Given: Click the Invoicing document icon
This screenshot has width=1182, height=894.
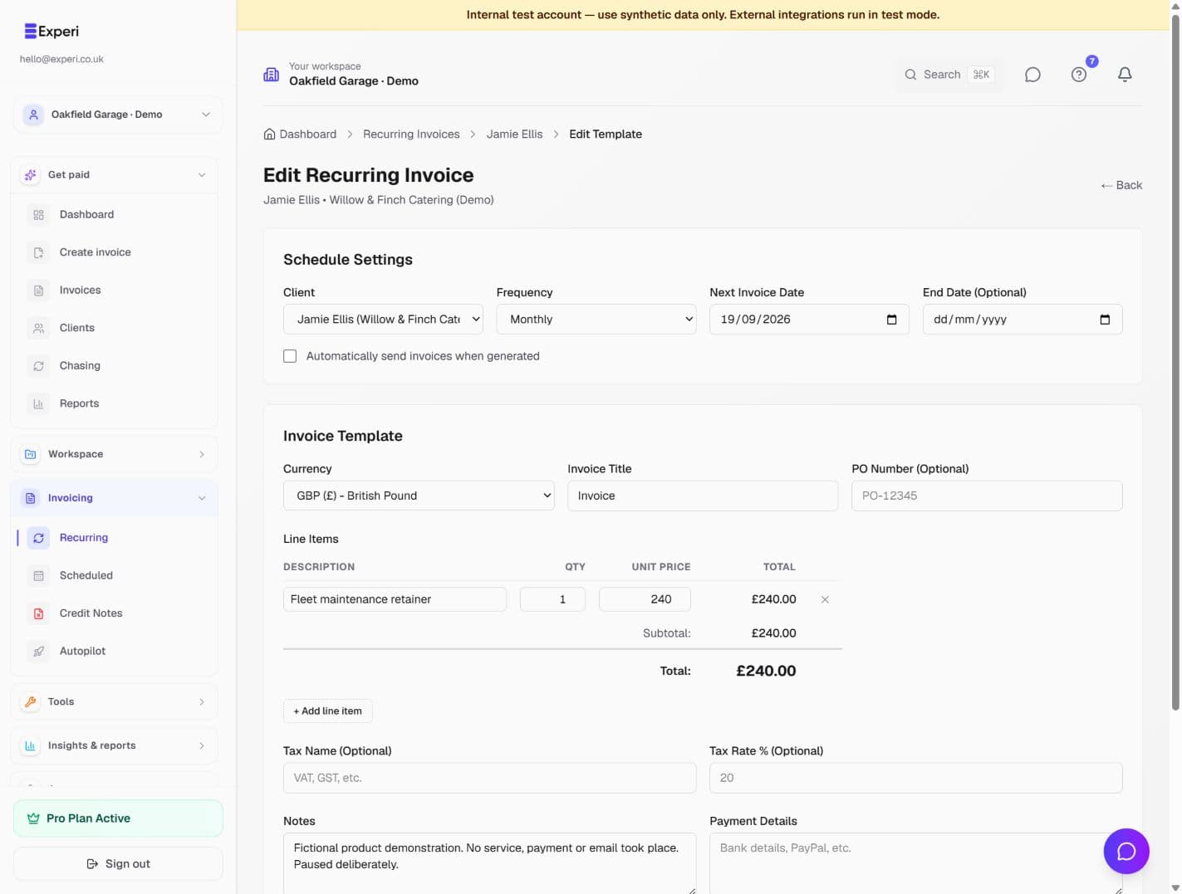Looking at the screenshot, I should point(31,498).
